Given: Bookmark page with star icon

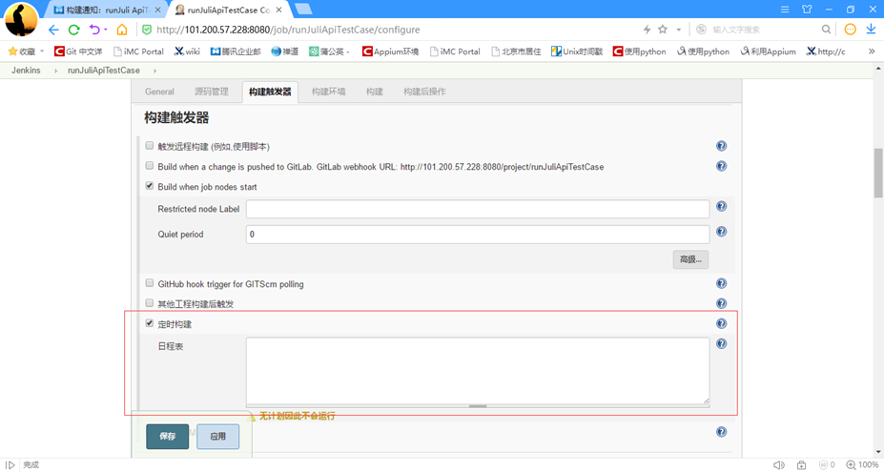Looking at the screenshot, I should 663,30.
